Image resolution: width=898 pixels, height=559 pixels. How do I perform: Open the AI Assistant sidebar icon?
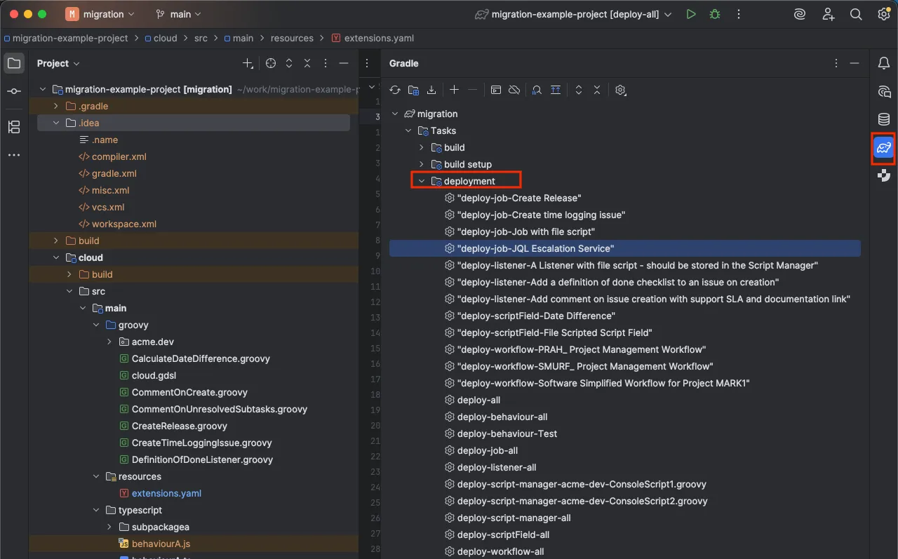(884, 91)
